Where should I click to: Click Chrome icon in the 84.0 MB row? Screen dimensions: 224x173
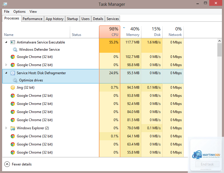click(x=13, y=112)
